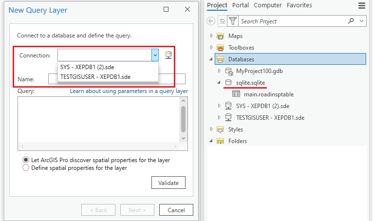Click the Catalog home icon
This screenshot has height=221, width=373.
[223, 21]
